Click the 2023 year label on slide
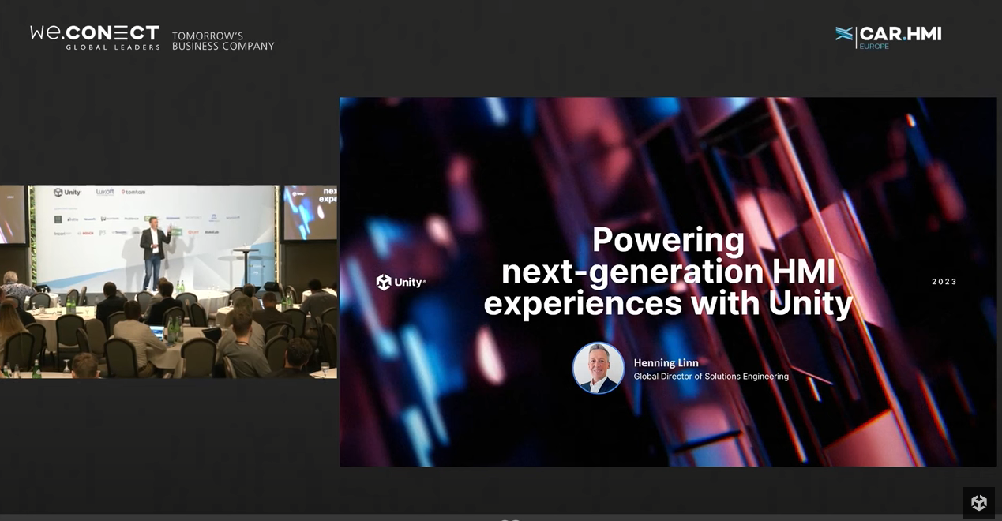This screenshot has width=1002, height=521. click(944, 282)
